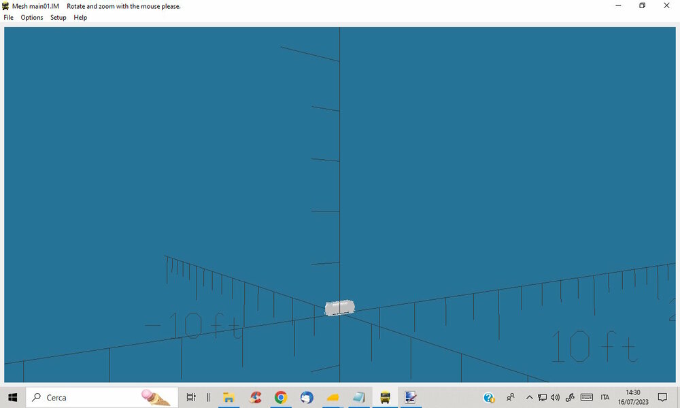
Task: Click the help question-mark tray icon
Action: (489, 397)
